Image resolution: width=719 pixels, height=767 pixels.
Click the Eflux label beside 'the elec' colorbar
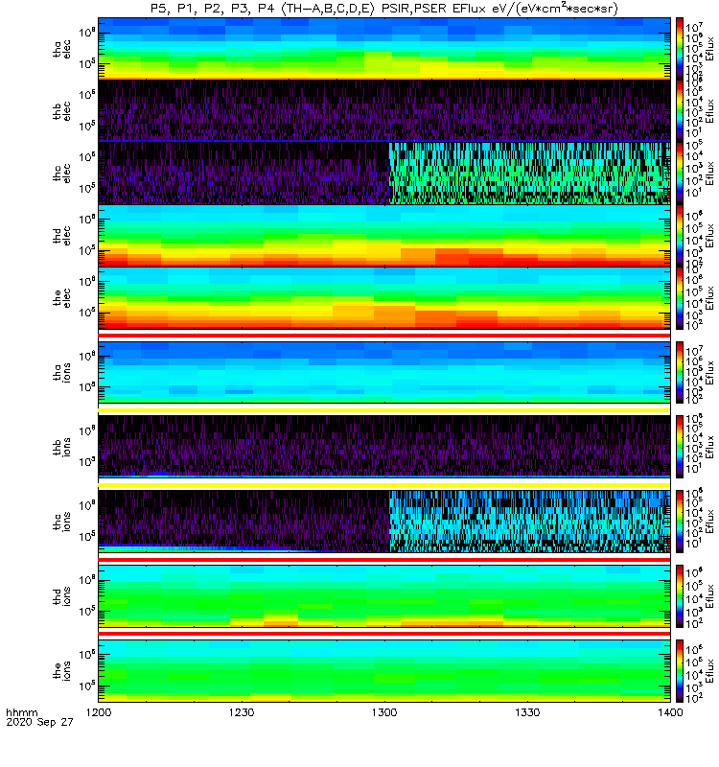[709, 298]
